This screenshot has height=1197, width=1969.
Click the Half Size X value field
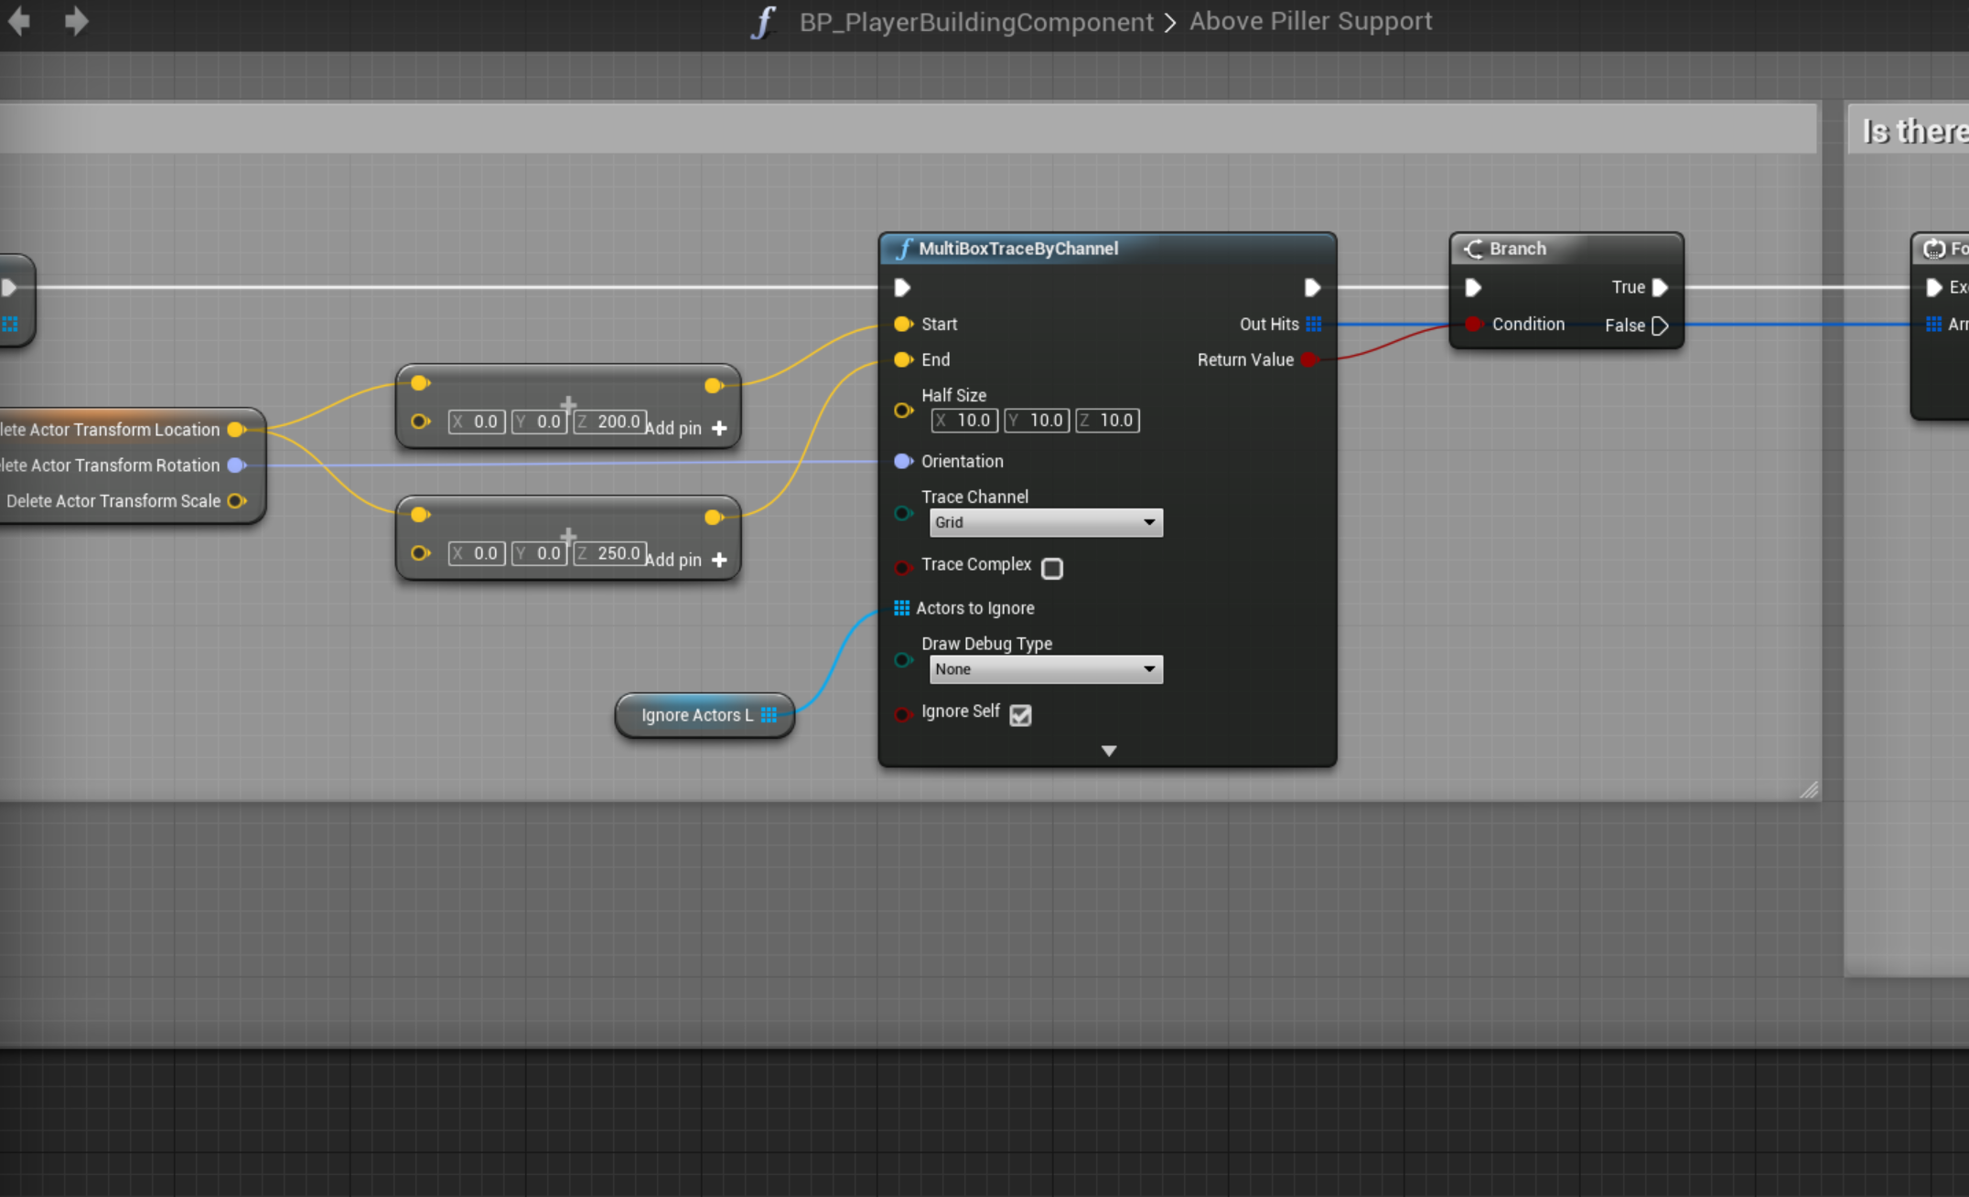[964, 421]
